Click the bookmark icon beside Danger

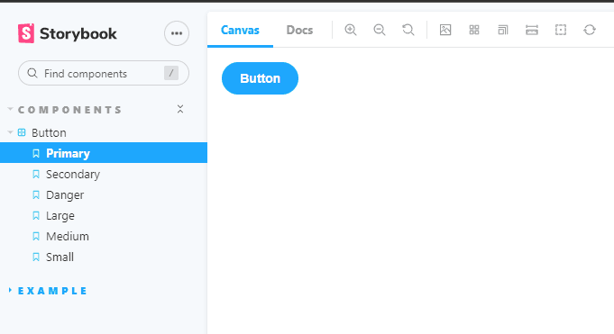pyautogui.click(x=36, y=194)
